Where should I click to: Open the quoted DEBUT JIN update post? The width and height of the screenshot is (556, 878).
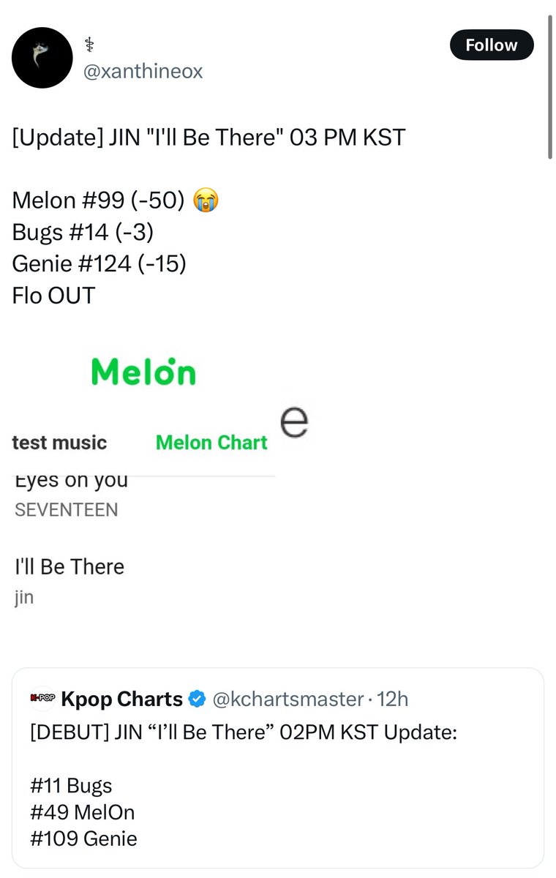click(278, 768)
